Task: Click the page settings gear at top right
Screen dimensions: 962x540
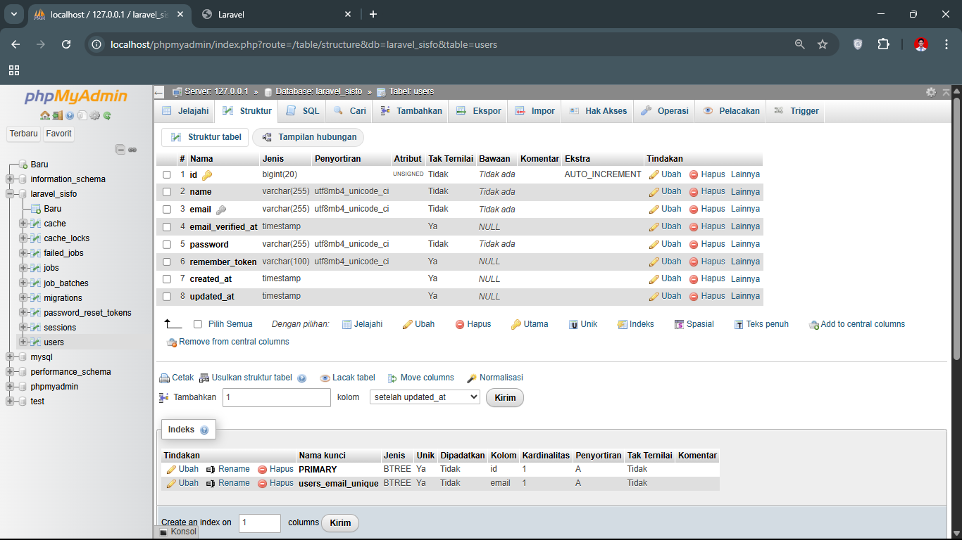Action: pyautogui.click(x=931, y=92)
